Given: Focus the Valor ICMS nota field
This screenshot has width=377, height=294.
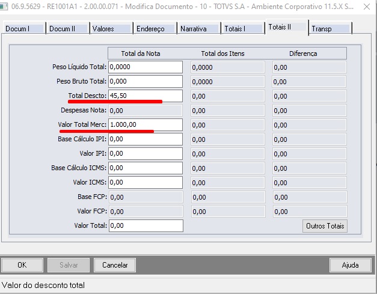Looking at the screenshot, I should [x=146, y=182].
